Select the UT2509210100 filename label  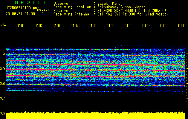21,8
